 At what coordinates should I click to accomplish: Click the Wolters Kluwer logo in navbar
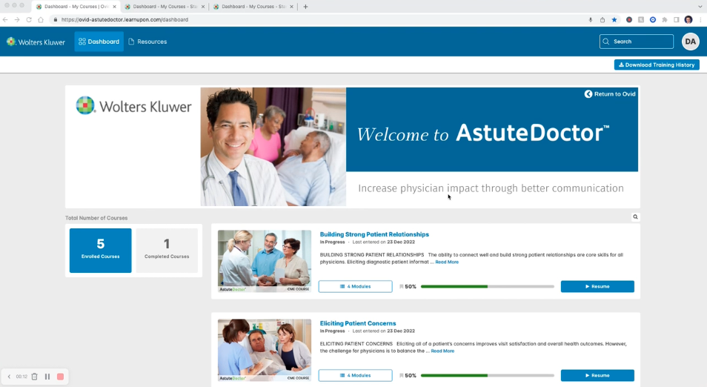pos(35,42)
